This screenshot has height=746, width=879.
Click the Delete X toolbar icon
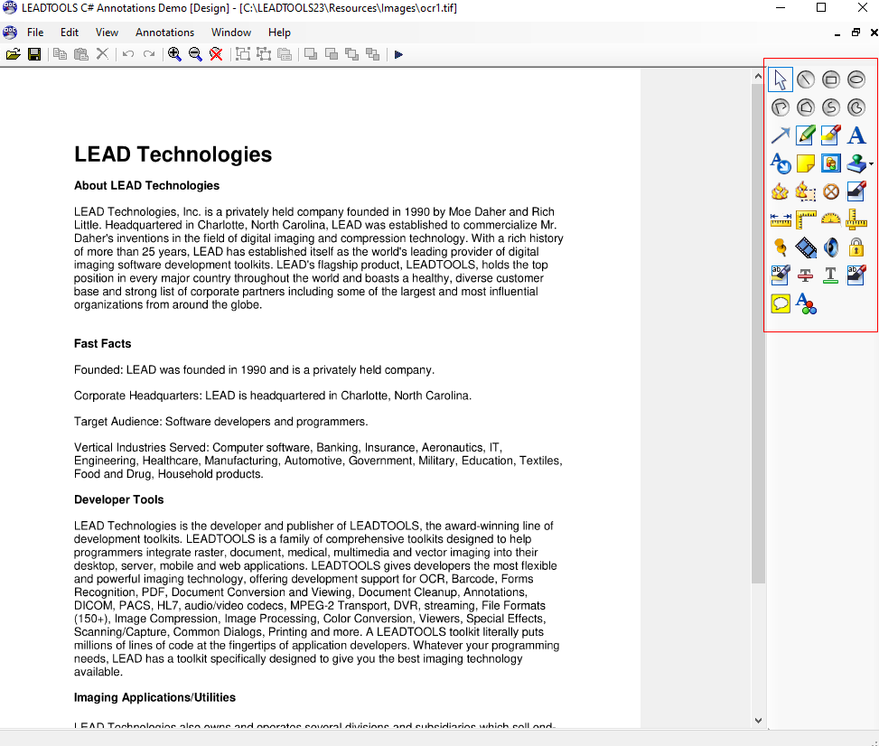coord(102,54)
